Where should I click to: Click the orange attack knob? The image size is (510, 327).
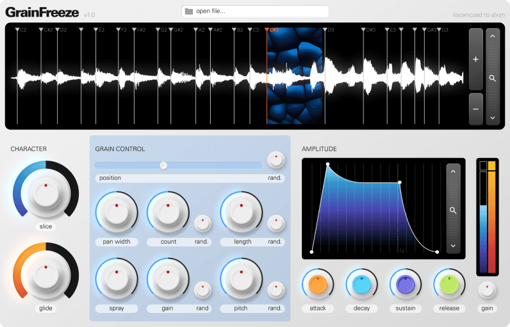click(x=318, y=285)
